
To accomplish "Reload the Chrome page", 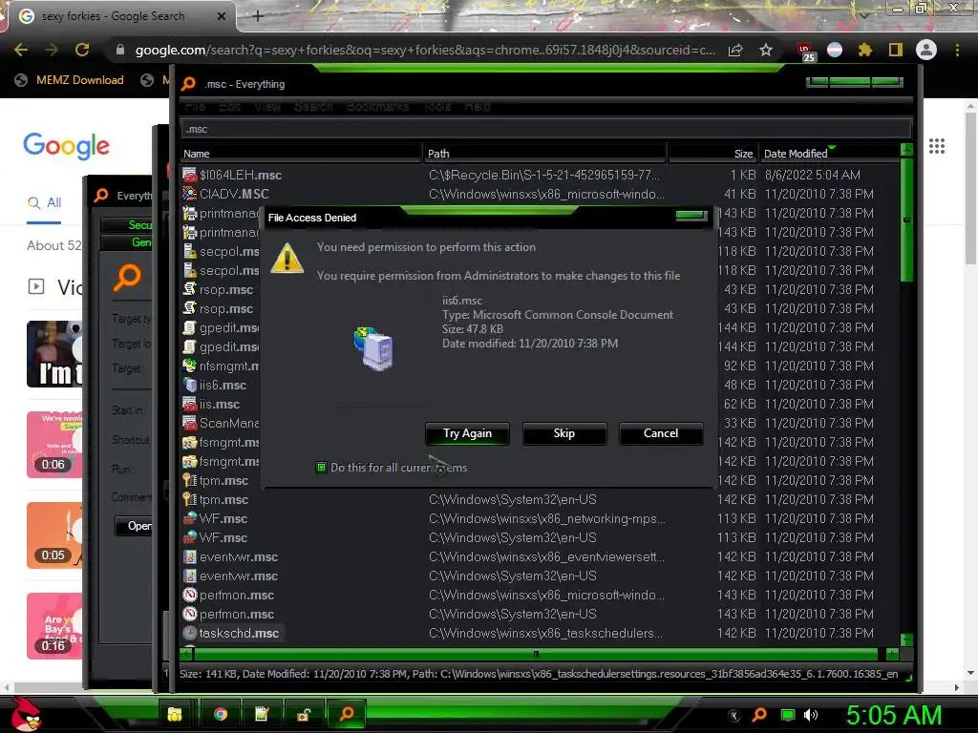I will tap(82, 50).
